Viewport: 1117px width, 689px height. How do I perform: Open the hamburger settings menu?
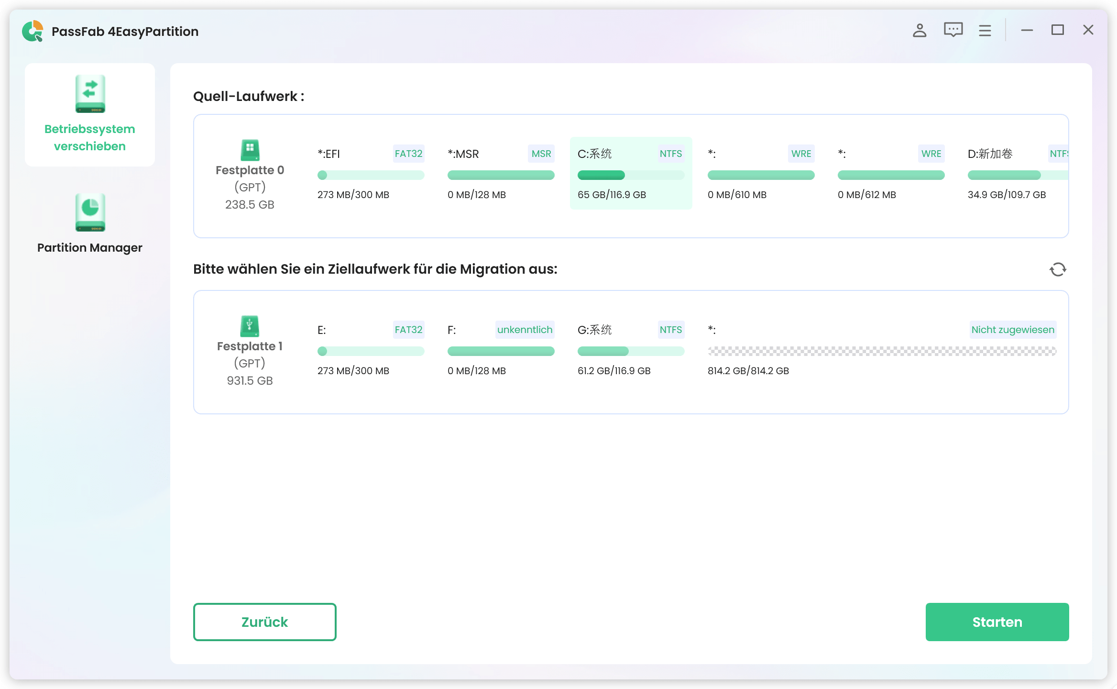coord(985,30)
